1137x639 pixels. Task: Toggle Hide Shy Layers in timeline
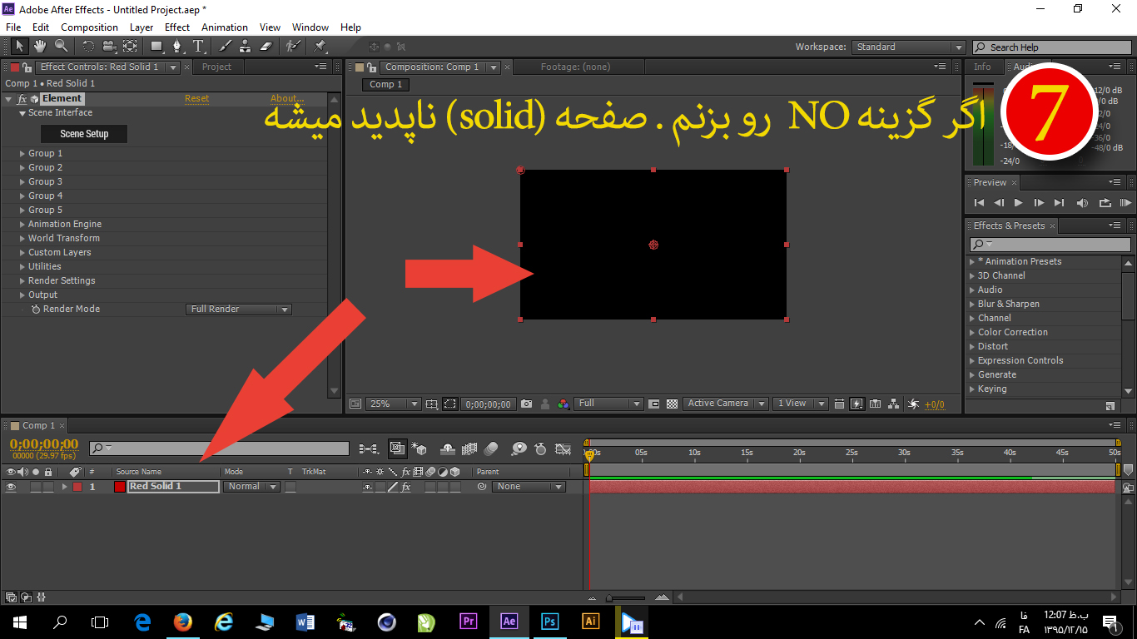coord(447,448)
